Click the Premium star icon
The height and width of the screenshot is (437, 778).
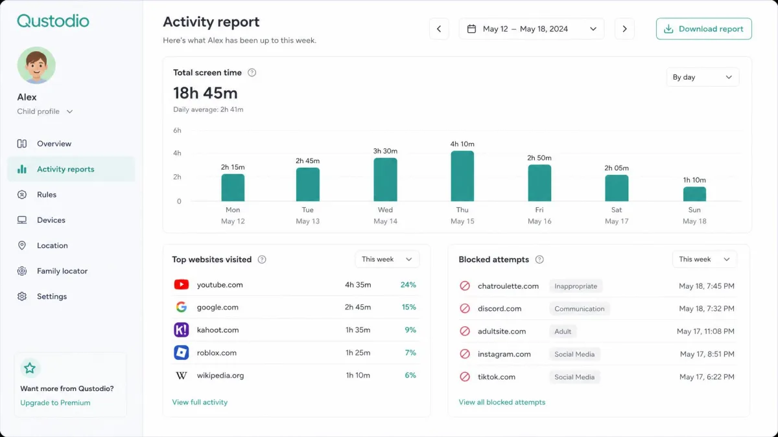pyautogui.click(x=30, y=368)
